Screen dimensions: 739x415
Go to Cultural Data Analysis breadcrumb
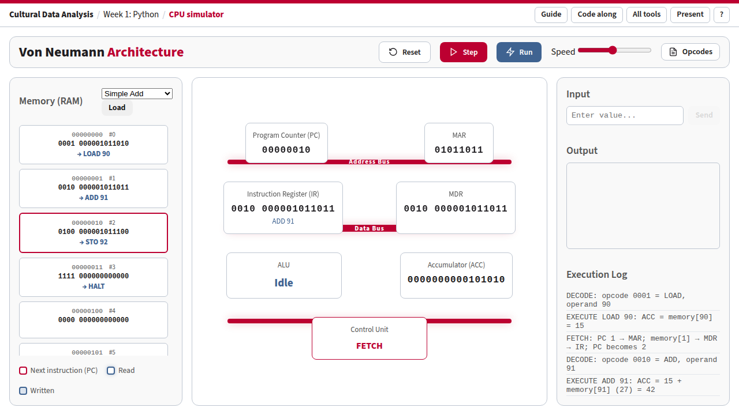point(51,14)
